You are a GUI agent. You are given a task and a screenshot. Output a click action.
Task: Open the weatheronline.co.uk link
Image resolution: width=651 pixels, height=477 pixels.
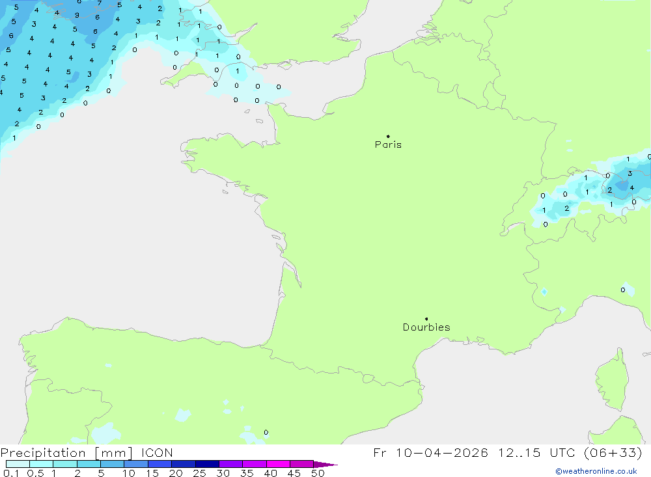click(596, 471)
